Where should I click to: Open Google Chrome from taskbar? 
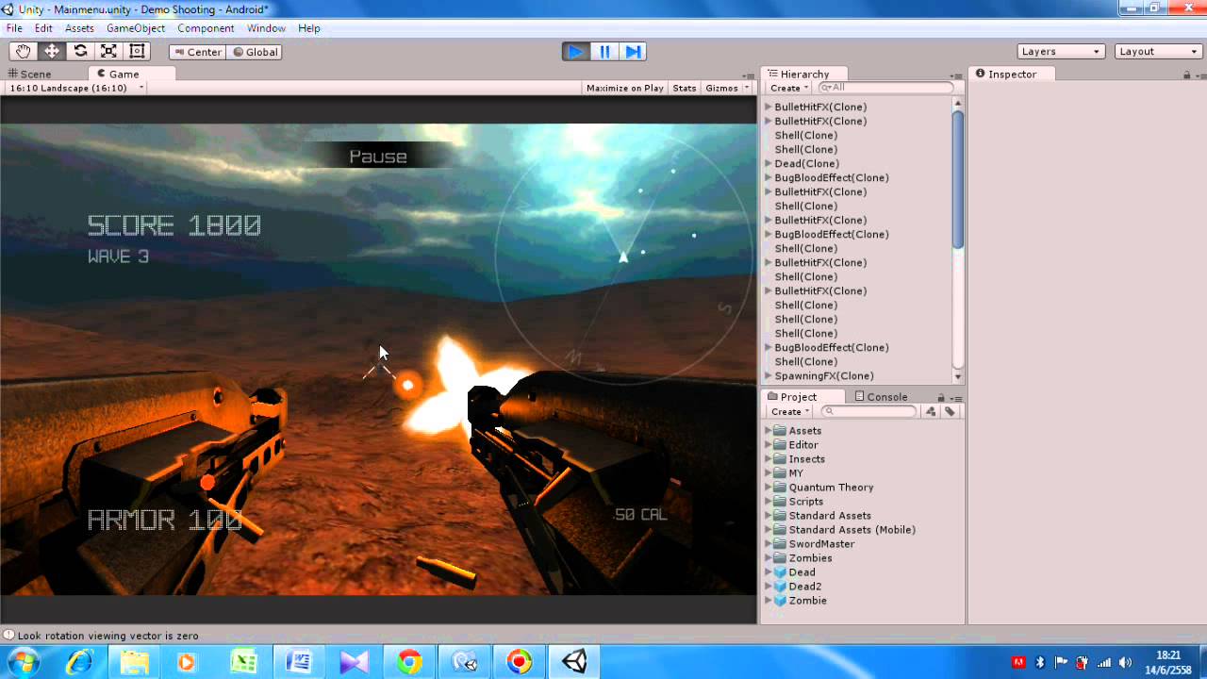pyautogui.click(x=408, y=662)
